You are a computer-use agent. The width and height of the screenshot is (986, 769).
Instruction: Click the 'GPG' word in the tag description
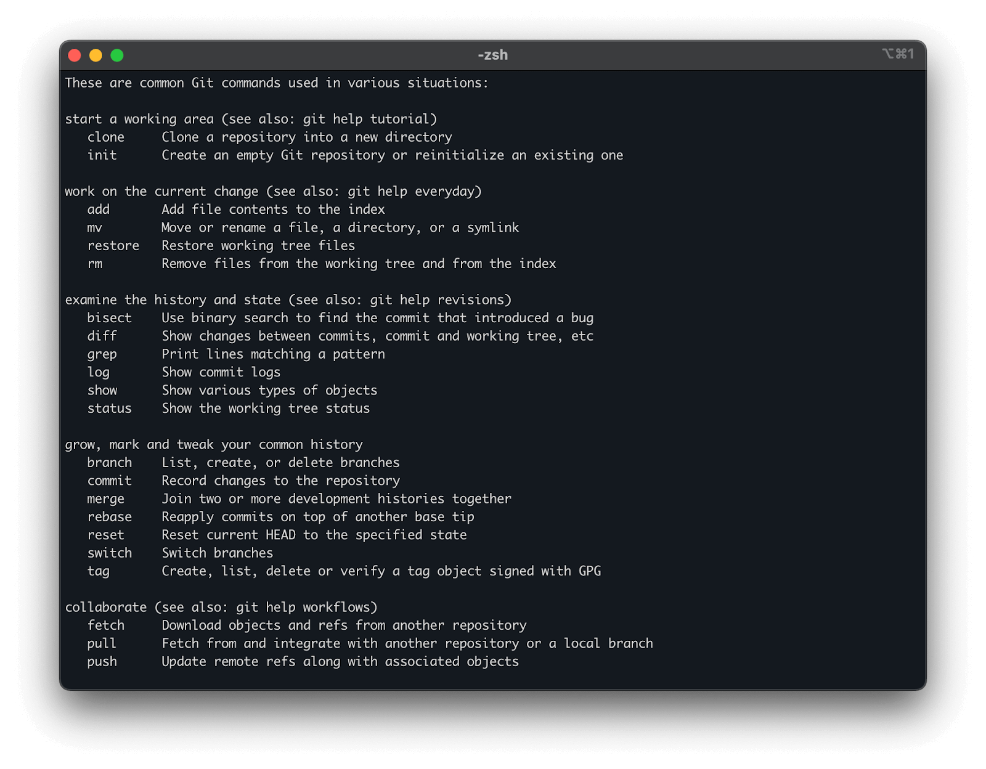coord(590,571)
